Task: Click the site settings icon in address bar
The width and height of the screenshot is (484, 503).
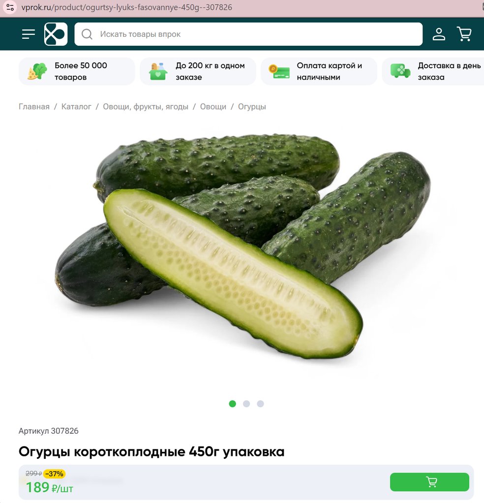Action: tap(10, 7)
